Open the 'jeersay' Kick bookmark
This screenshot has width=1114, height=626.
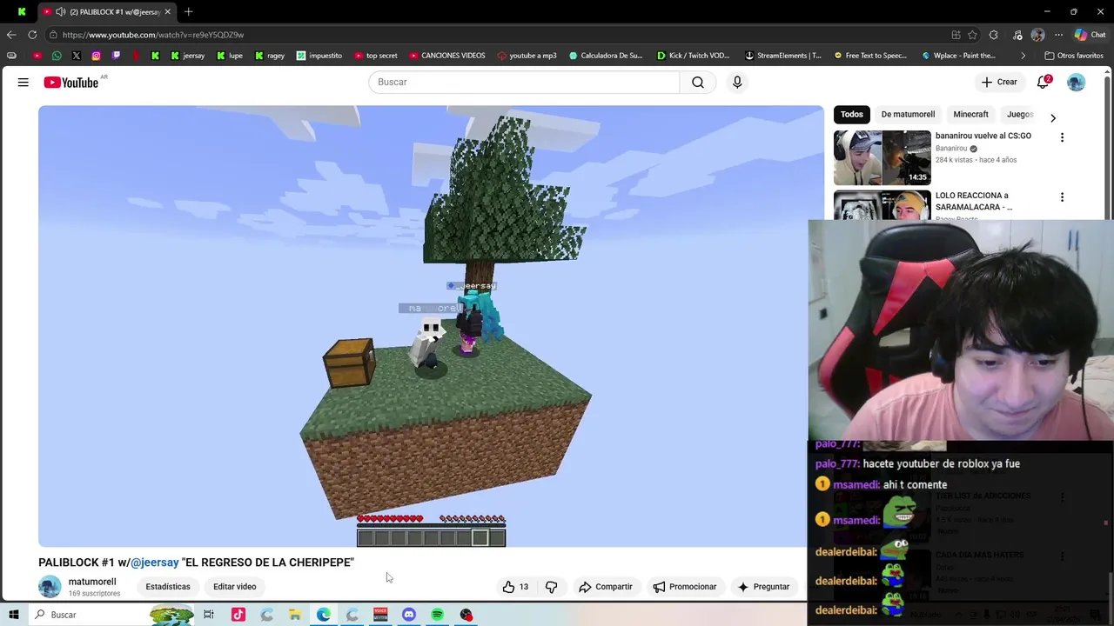click(187, 56)
